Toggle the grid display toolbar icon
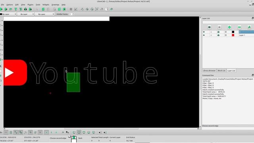The height and width of the screenshot is (143, 254). tap(71, 9)
